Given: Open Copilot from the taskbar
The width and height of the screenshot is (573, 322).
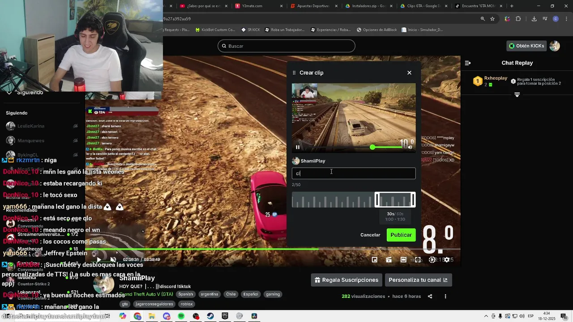Looking at the screenshot, I should tap(123, 316).
